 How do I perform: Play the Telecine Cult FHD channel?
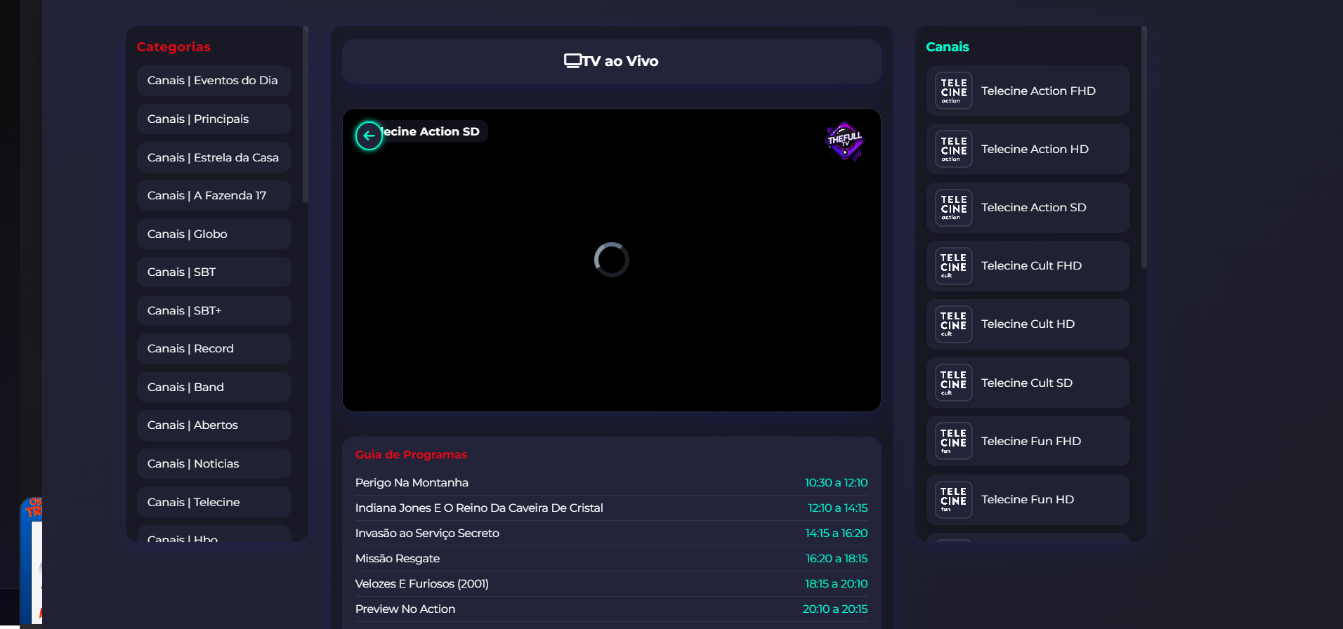point(1028,265)
